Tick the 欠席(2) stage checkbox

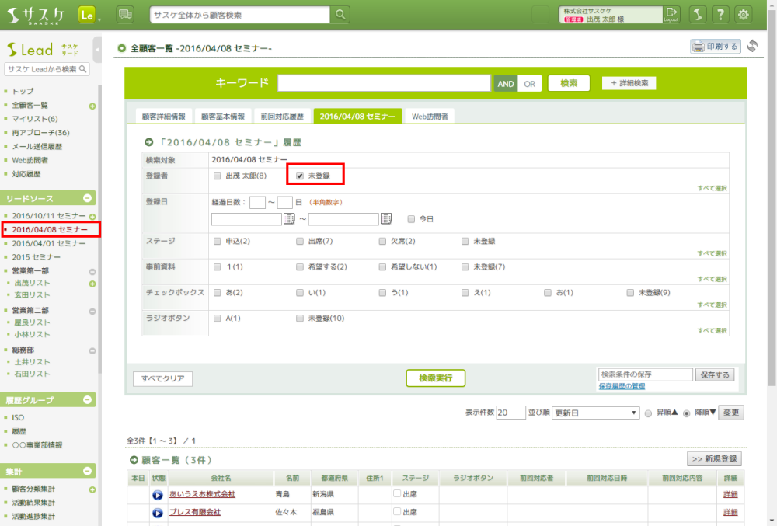click(382, 242)
